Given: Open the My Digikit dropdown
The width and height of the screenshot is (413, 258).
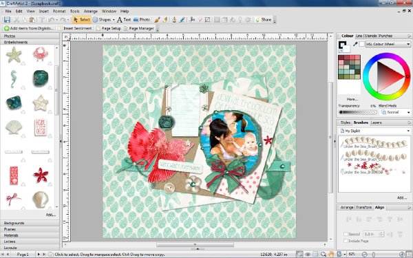Looking at the screenshot, I should 374,131.
